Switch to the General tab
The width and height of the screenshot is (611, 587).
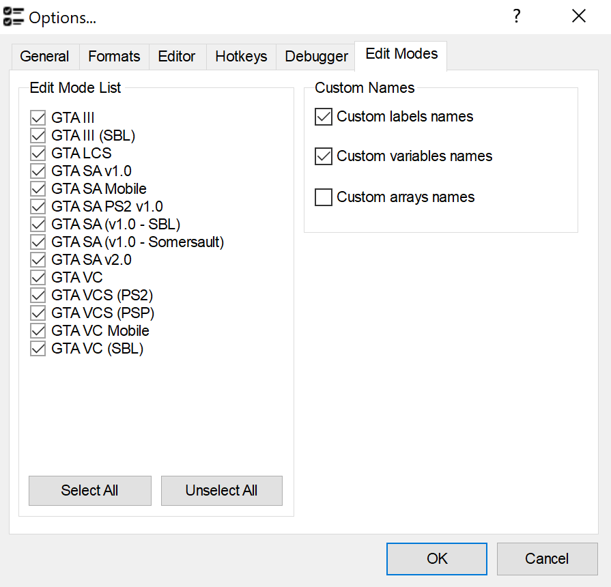pos(44,57)
